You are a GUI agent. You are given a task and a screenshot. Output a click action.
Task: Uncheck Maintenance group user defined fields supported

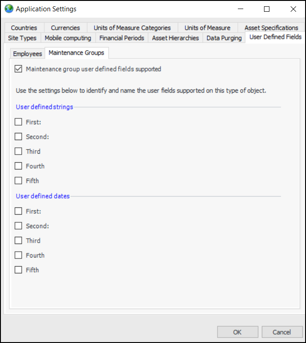tap(19, 69)
